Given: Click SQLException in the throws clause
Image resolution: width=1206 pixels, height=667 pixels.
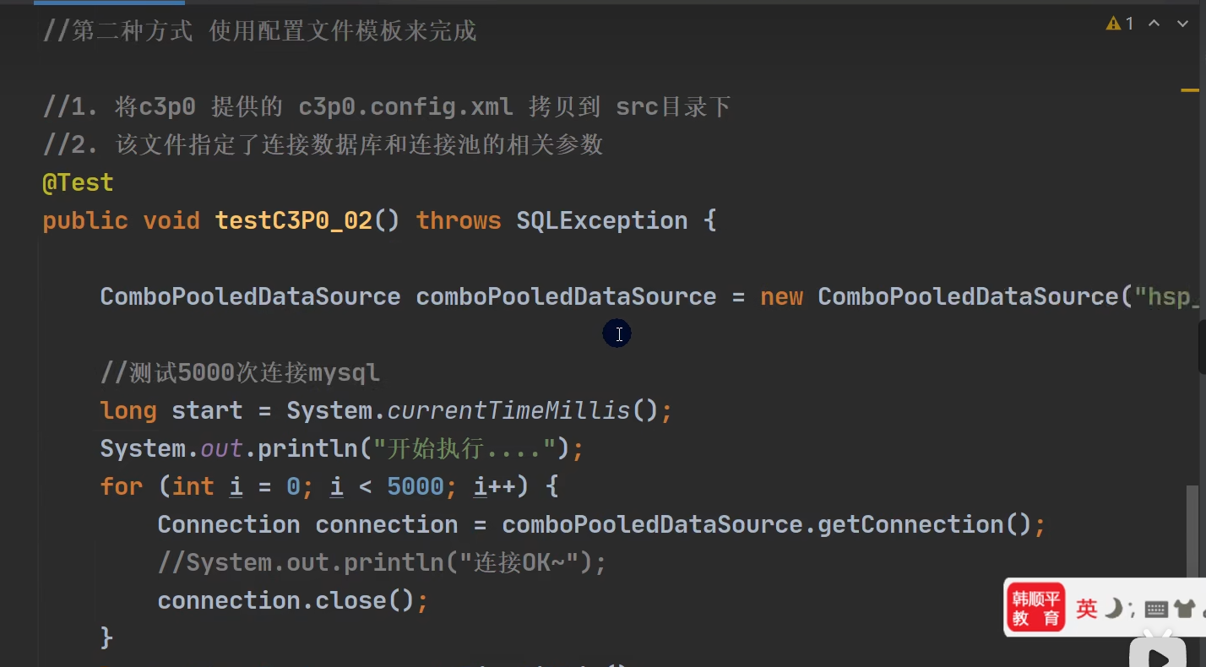Looking at the screenshot, I should [x=601, y=220].
